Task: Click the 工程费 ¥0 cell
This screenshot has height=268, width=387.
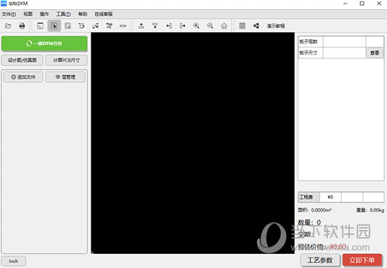Action: 330,197
